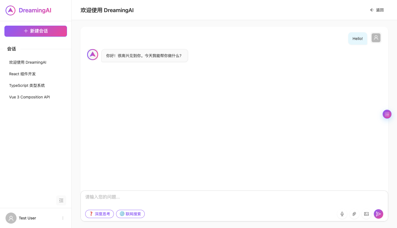Click the Test User avatar icon

point(11,218)
